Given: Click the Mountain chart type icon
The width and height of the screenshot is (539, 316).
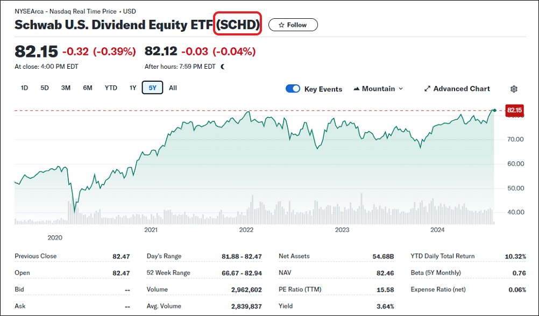Looking at the screenshot, I should click(357, 89).
